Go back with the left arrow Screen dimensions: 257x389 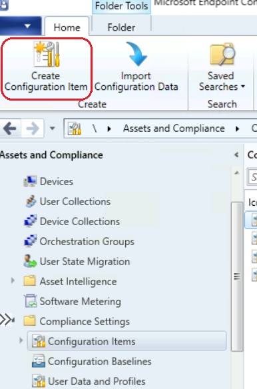(9, 129)
